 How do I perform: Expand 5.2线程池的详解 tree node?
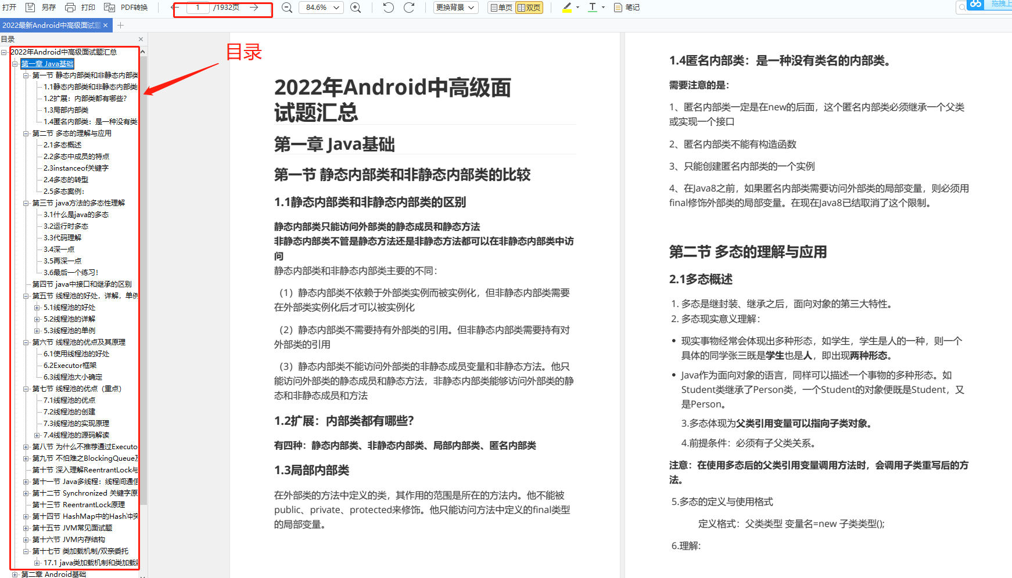(37, 319)
